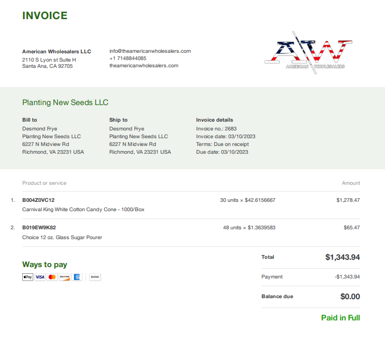Click Product or service column header
The height and width of the screenshot is (338, 385).
point(44,183)
